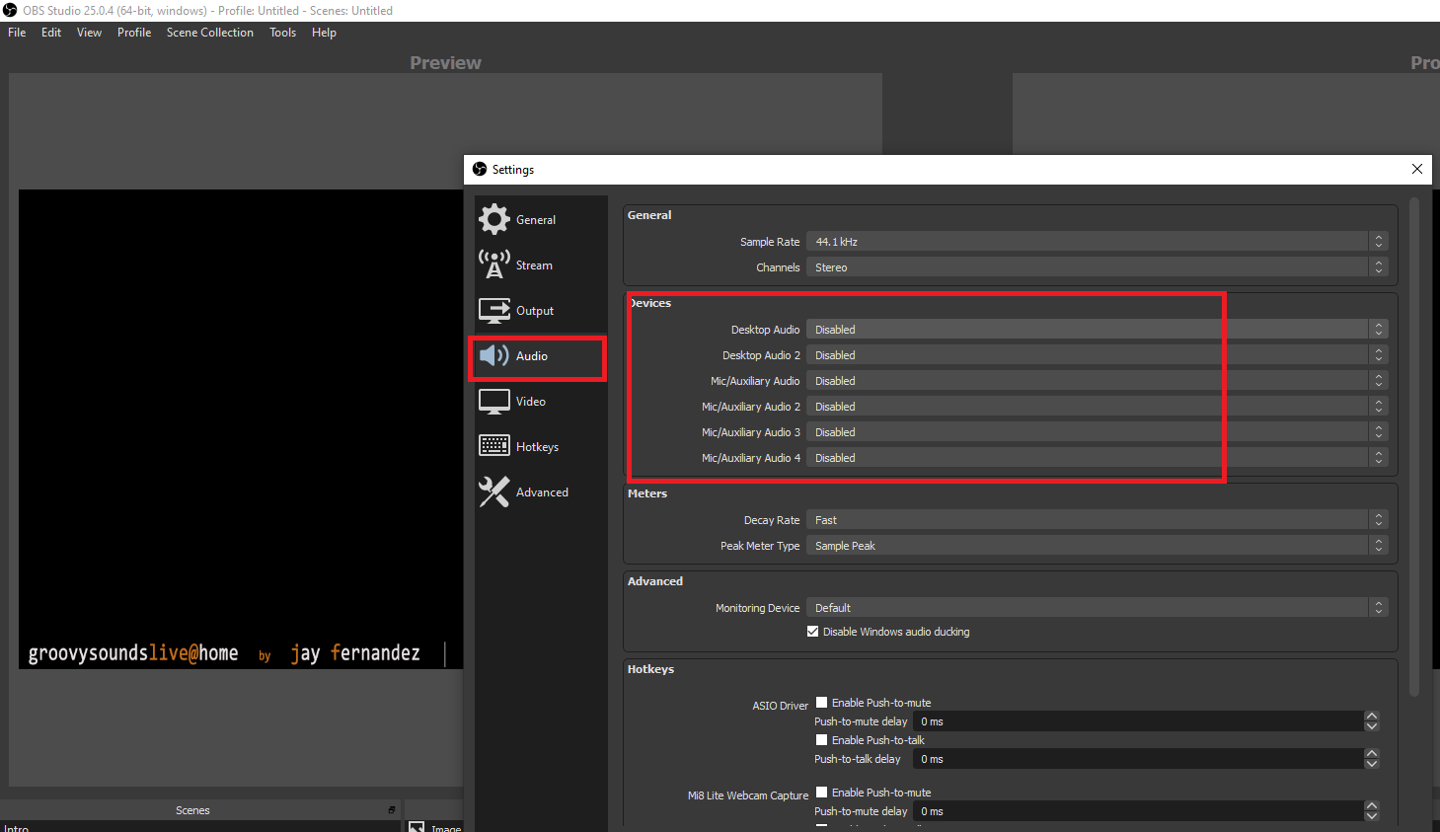Viewport: 1440px width, 832px height.
Task: Click the Scenes dock title
Action: click(x=192, y=810)
